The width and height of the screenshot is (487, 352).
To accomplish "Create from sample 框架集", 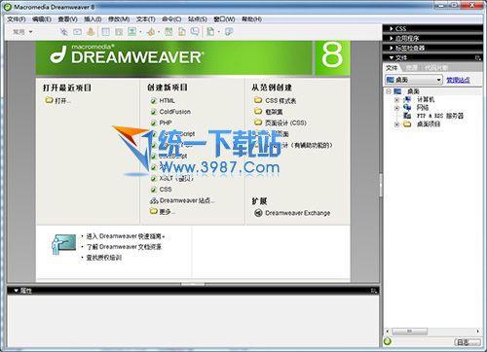I will [274, 112].
